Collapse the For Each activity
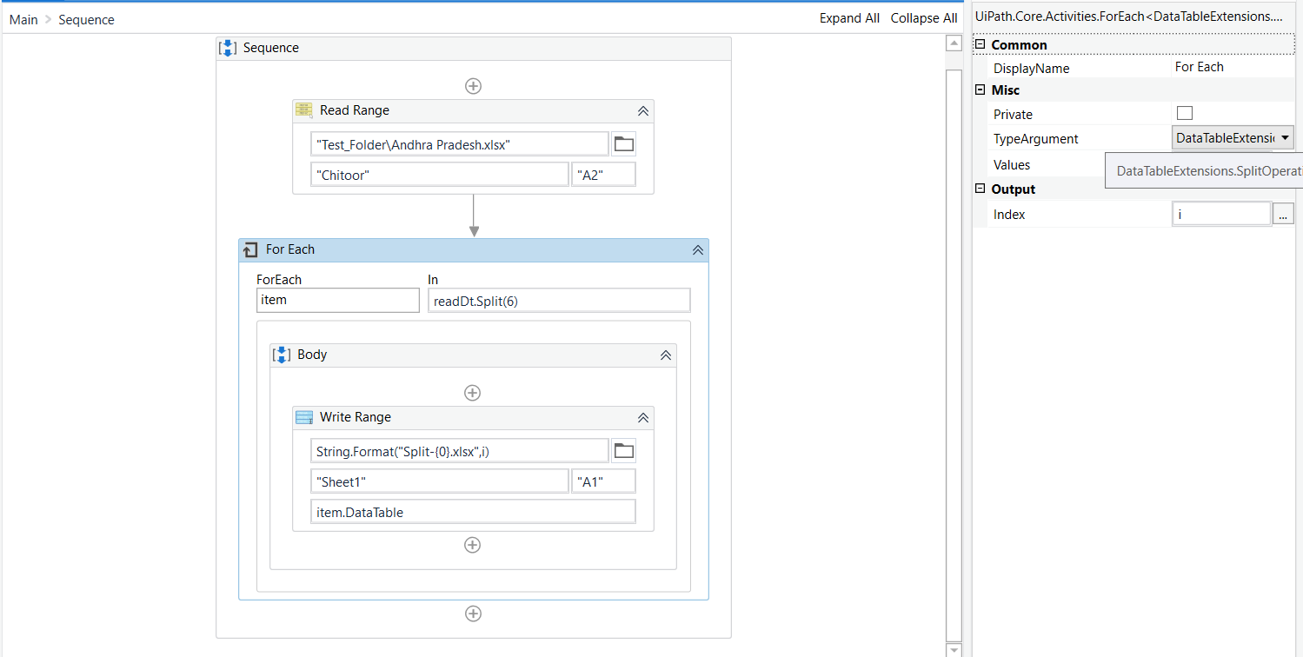This screenshot has height=657, width=1303. click(697, 249)
